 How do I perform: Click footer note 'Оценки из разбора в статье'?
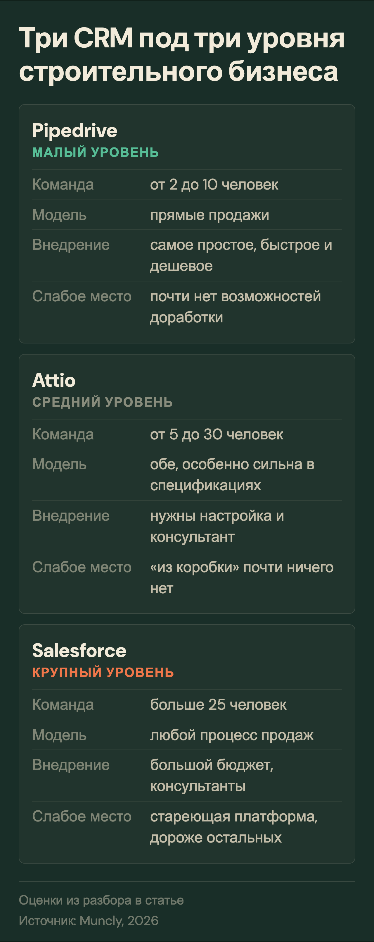click(101, 900)
